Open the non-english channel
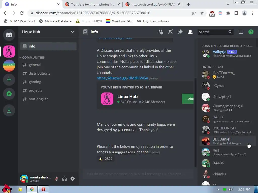 pyautogui.click(x=48, y=99)
